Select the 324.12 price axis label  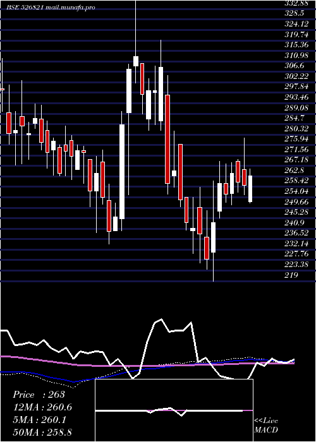pos(298,24)
